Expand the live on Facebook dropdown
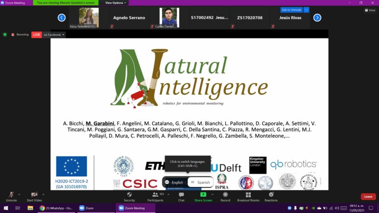The height and width of the screenshot is (213, 379). click(63, 35)
